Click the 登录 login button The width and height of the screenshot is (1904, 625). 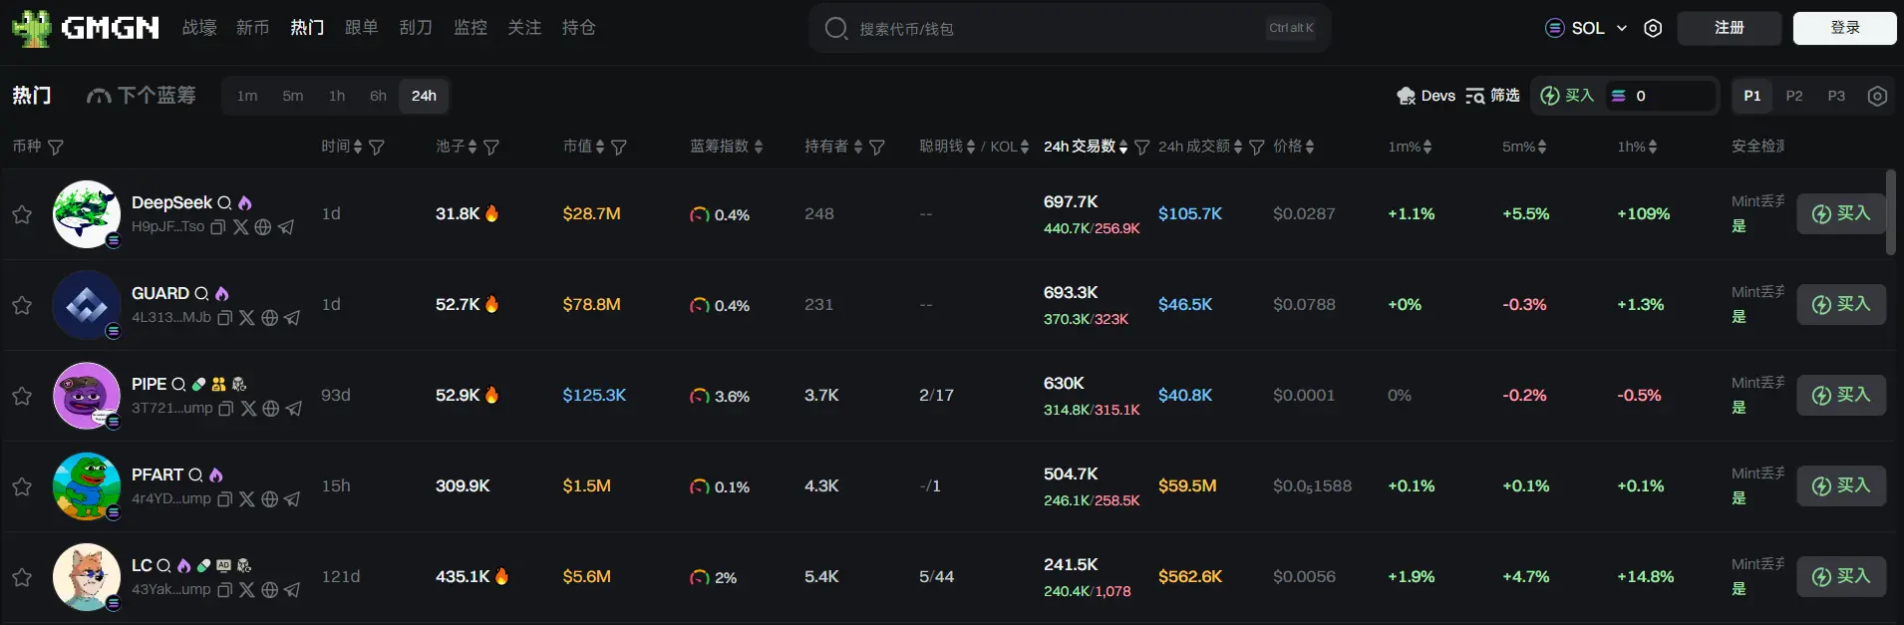point(1844,28)
